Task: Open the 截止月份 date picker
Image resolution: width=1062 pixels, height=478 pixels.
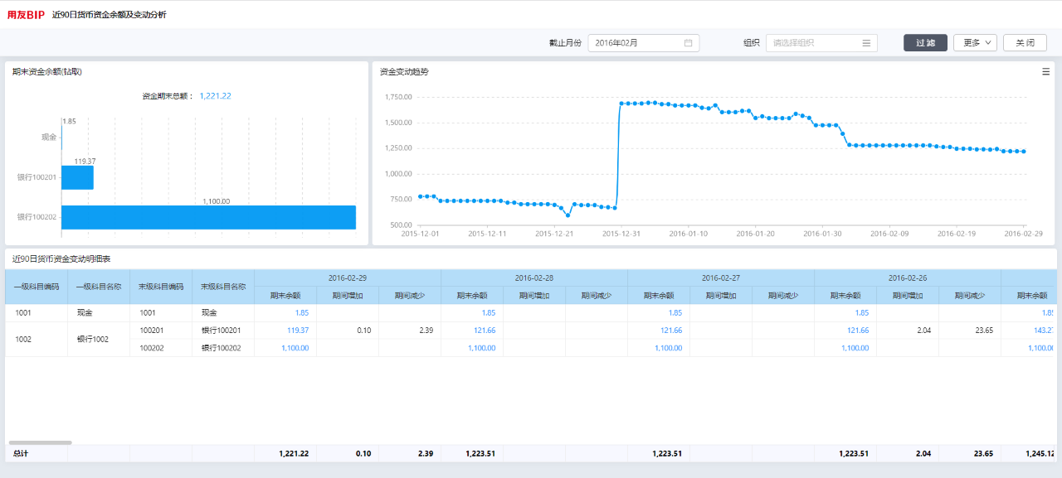Action: click(x=644, y=43)
